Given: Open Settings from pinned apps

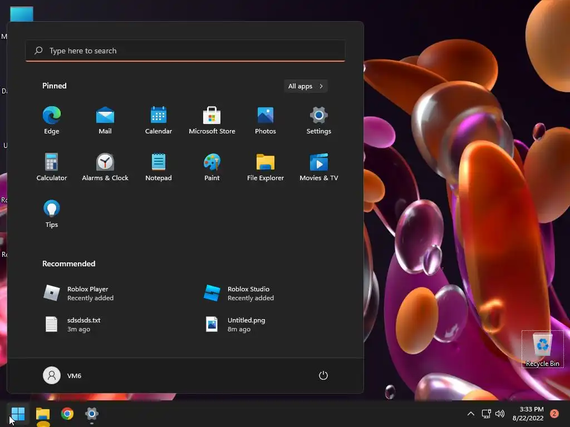Looking at the screenshot, I should [x=319, y=121].
